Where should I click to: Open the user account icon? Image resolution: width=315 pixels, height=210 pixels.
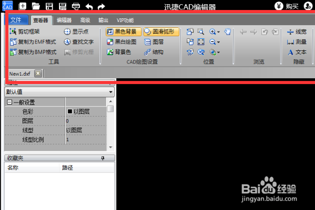click(x=308, y=6)
